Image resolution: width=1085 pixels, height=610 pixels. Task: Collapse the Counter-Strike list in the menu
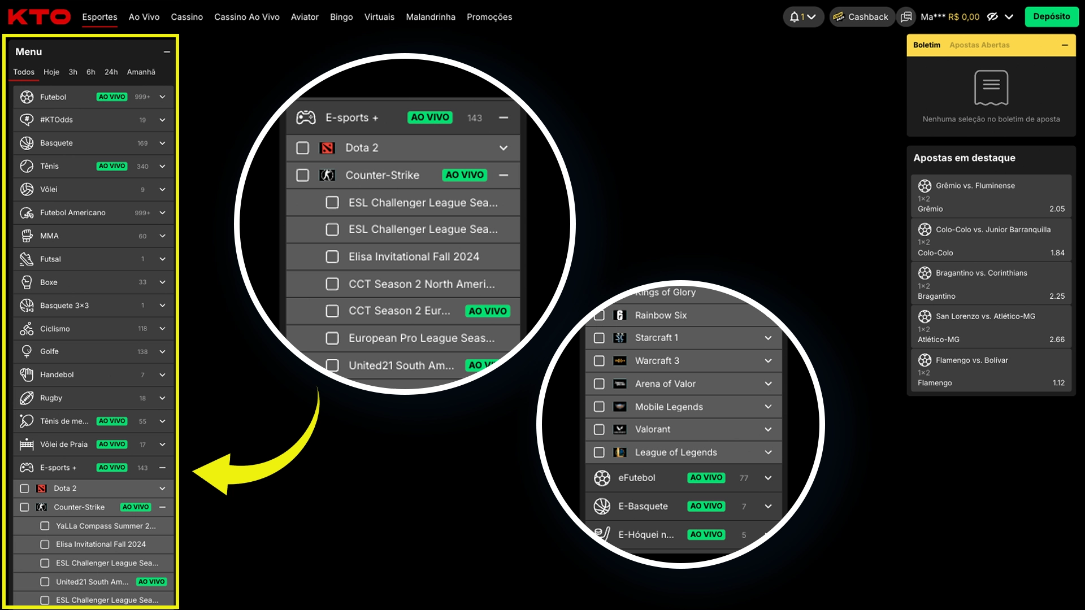click(162, 507)
